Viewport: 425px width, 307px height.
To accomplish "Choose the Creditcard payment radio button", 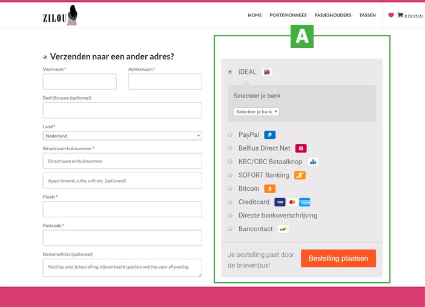I will point(229,202).
